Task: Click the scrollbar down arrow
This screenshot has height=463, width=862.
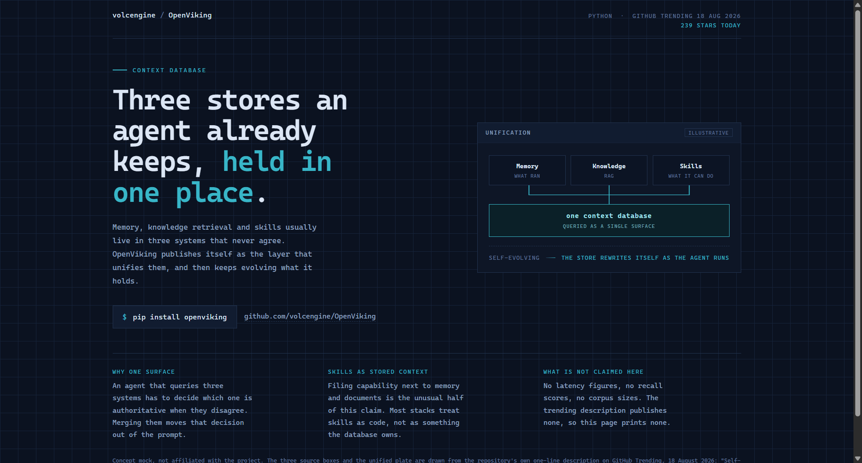Action: [858, 459]
